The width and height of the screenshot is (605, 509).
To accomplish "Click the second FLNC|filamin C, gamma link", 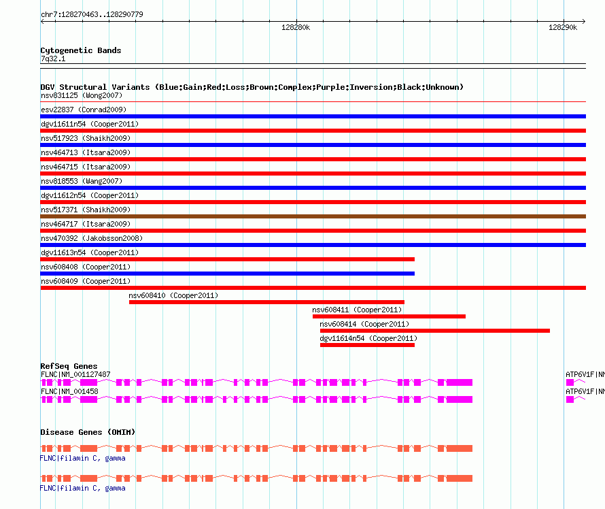I will (x=82, y=488).
